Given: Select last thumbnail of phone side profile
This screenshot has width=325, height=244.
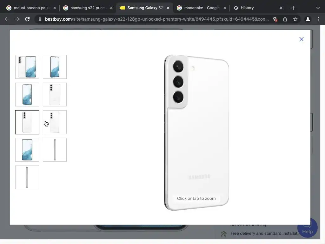Looking at the screenshot, I should pyautogui.click(x=27, y=177).
